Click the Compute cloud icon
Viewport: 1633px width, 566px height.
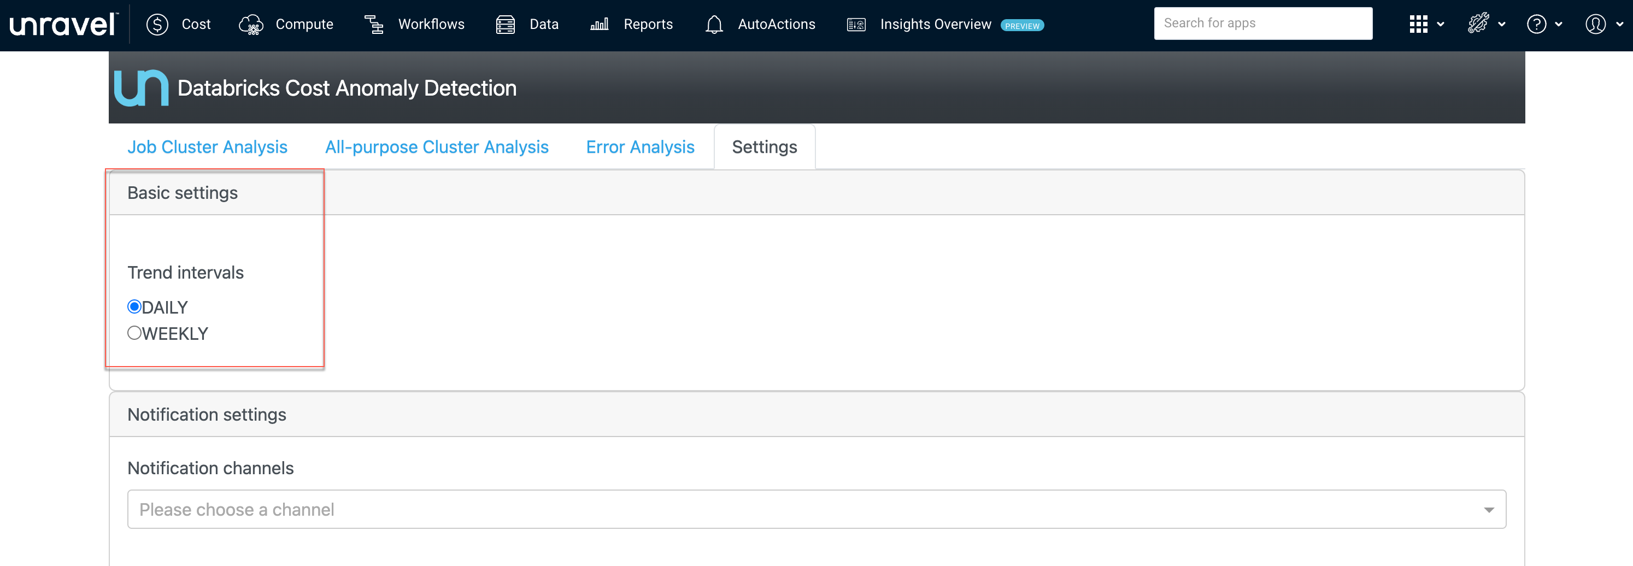click(x=251, y=25)
